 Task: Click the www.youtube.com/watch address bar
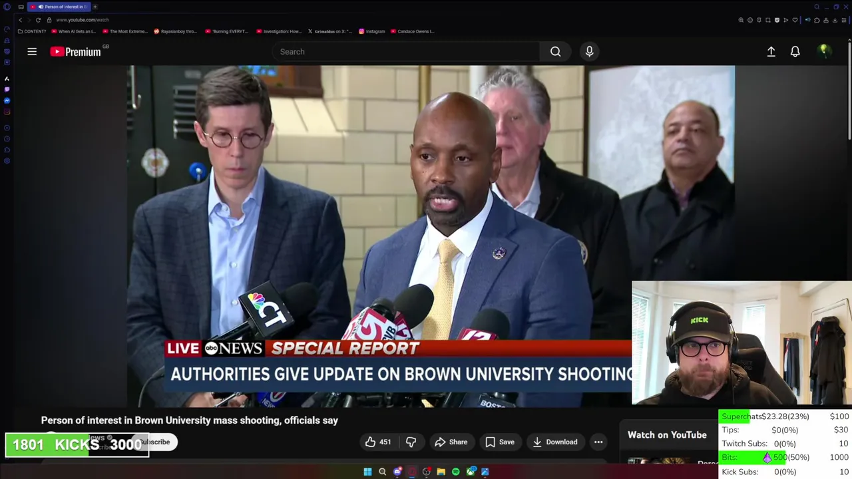(83, 20)
